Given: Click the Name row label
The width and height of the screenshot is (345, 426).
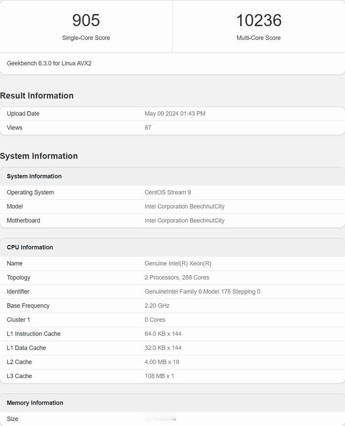Looking at the screenshot, I should (x=15, y=264).
